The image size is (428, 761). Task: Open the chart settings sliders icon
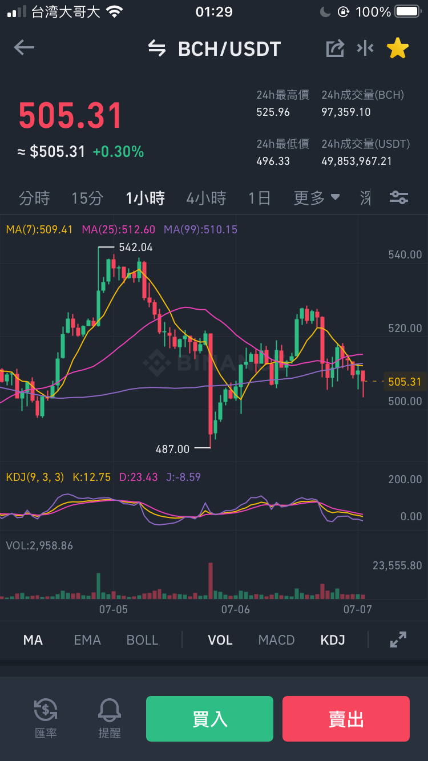[x=398, y=198]
